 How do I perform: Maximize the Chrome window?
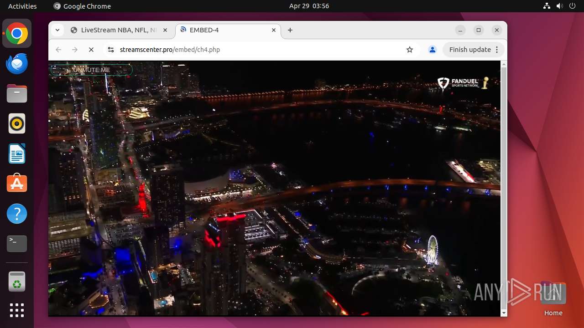(479, 30)
